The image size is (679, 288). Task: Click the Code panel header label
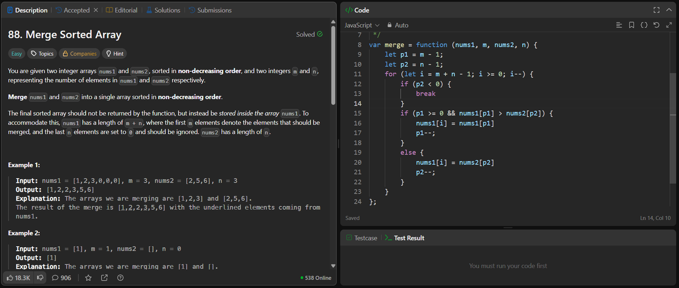356,10
